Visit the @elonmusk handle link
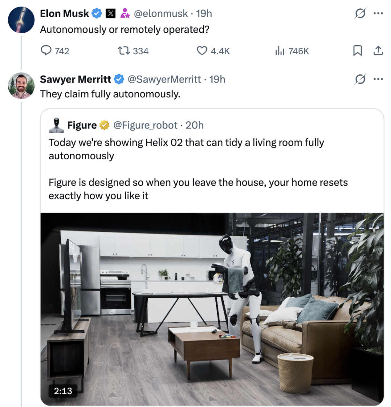The height and width of the screenshot is (407, 391). (161, 14)
